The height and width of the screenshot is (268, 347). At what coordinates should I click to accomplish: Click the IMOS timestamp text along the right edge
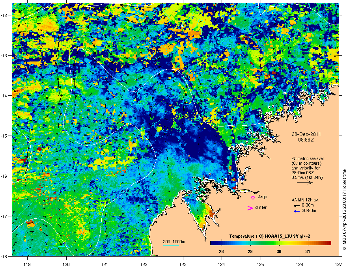click(x=344, y=210)
